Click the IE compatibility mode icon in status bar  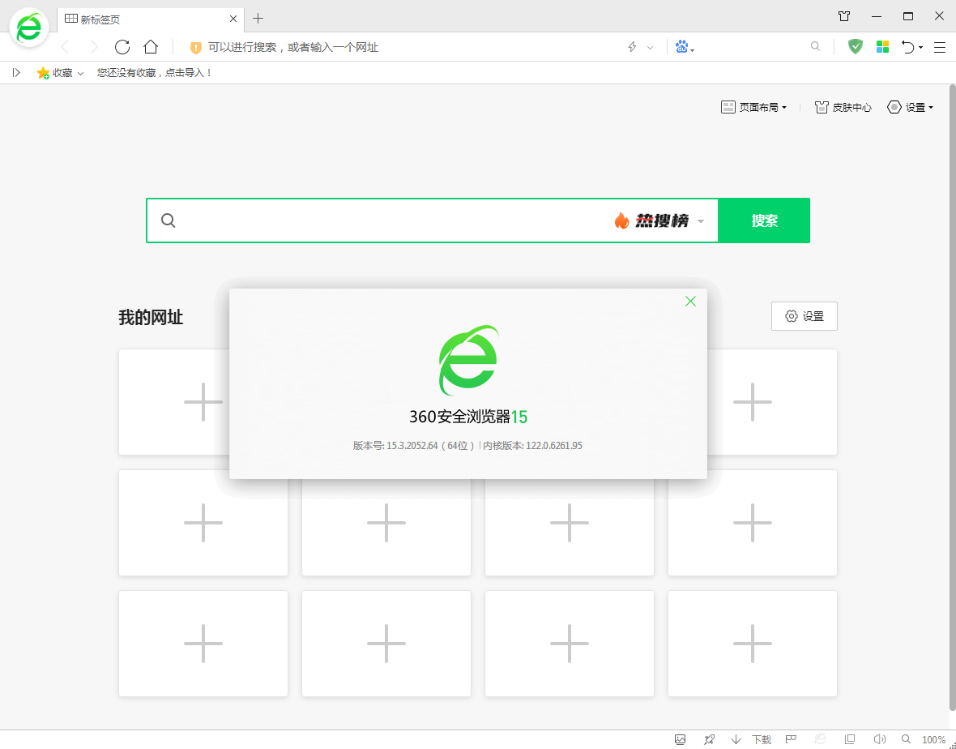coord(819,738)
